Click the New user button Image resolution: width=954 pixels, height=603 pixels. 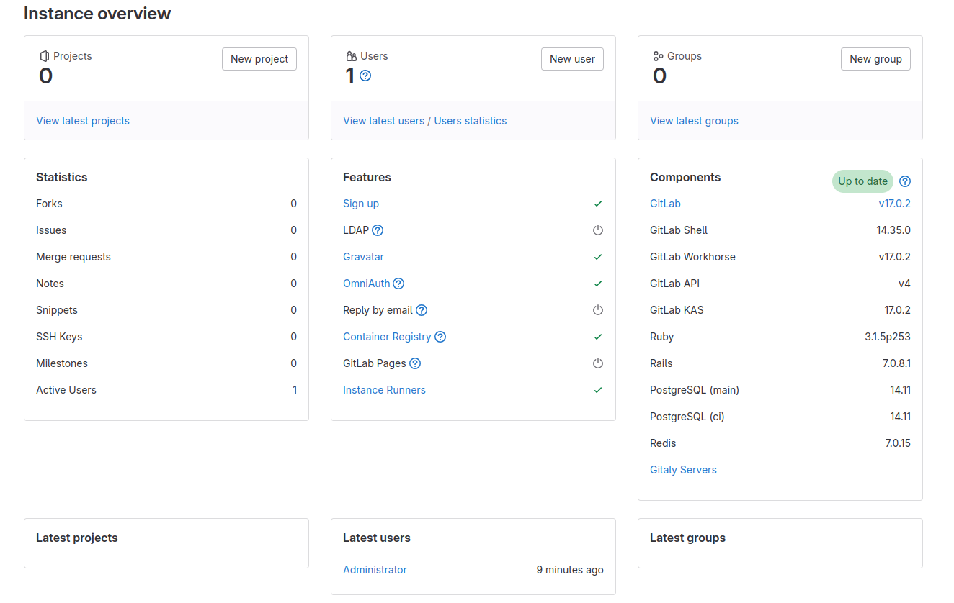572,59
